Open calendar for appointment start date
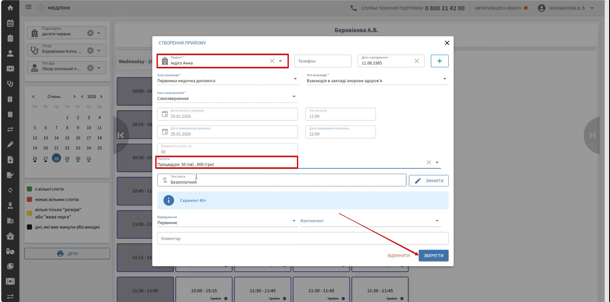 165,114
